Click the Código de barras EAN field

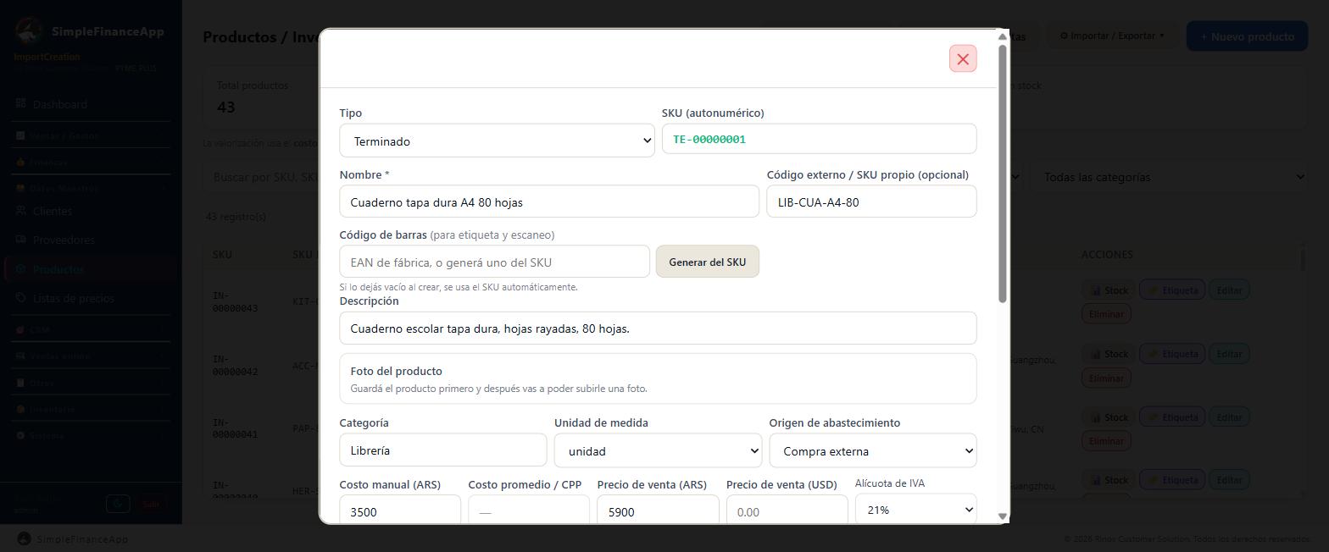pyautogui.click(x=494, y=262)
